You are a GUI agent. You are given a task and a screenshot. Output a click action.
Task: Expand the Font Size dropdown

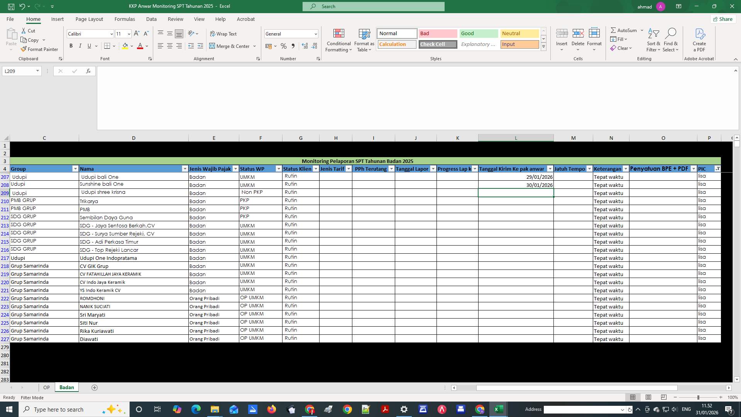129,34
